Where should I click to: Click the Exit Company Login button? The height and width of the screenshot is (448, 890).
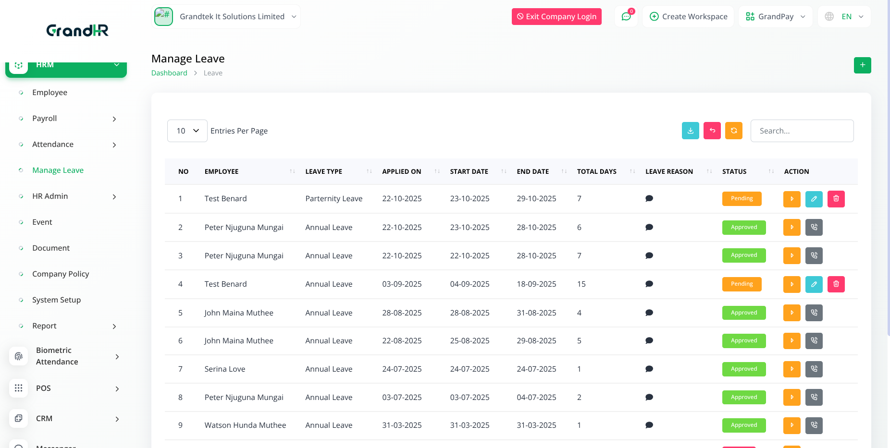556,17
